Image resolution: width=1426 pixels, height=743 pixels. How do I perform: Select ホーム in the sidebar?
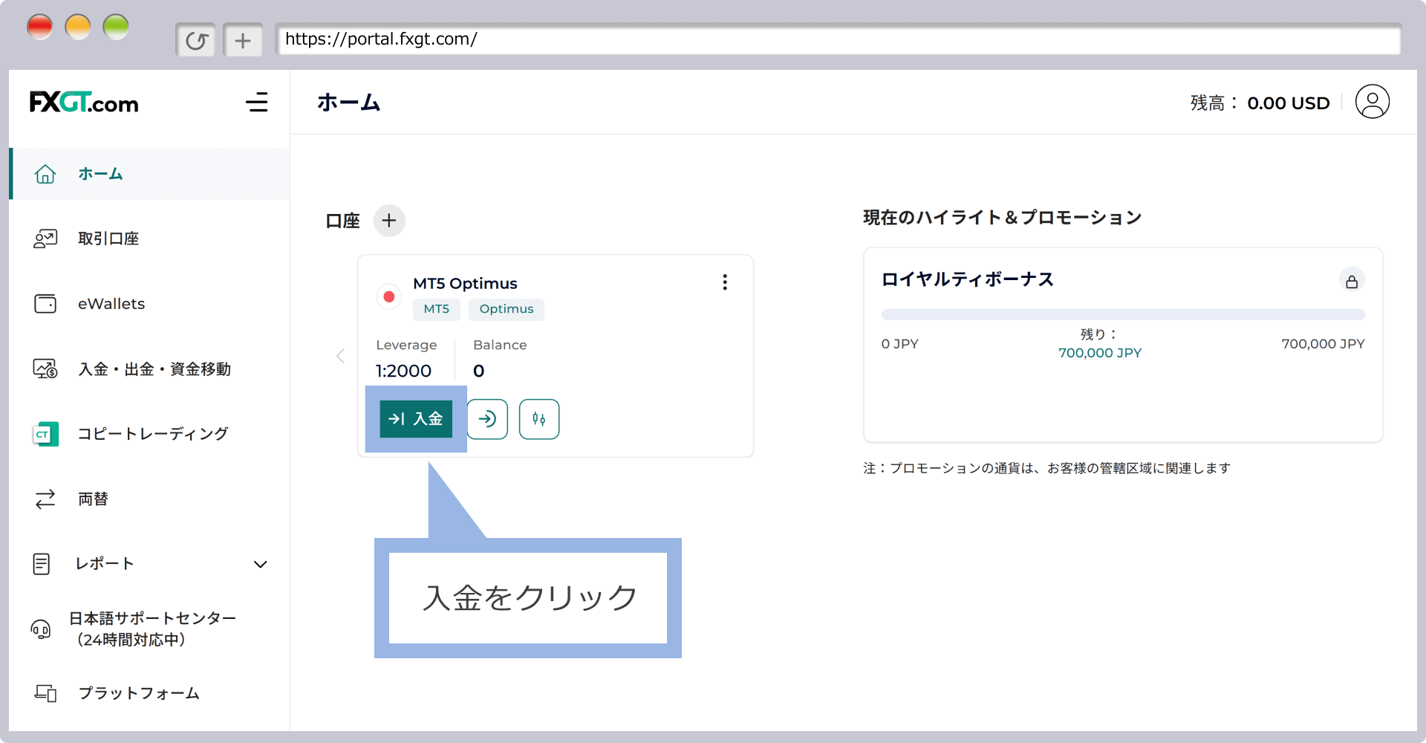pos(100,174)
